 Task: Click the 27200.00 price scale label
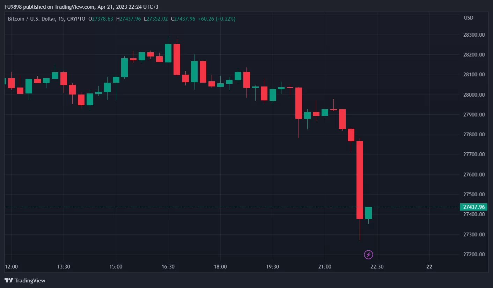[474, 254]
